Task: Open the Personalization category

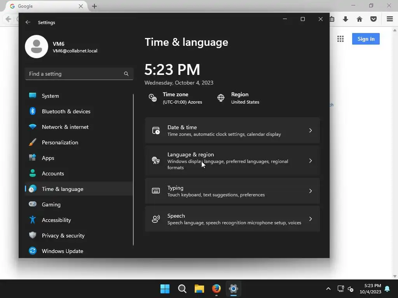Action: click(x=79, y=142)
